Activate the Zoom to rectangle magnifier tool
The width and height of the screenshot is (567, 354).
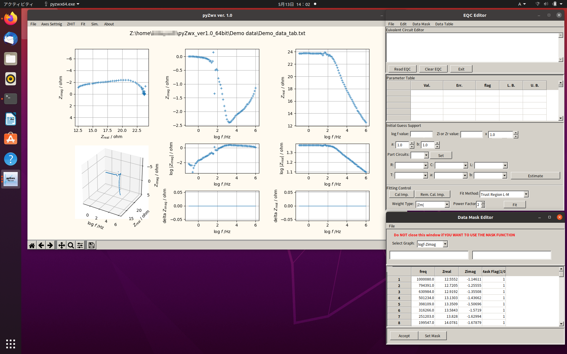coord(71,245)
